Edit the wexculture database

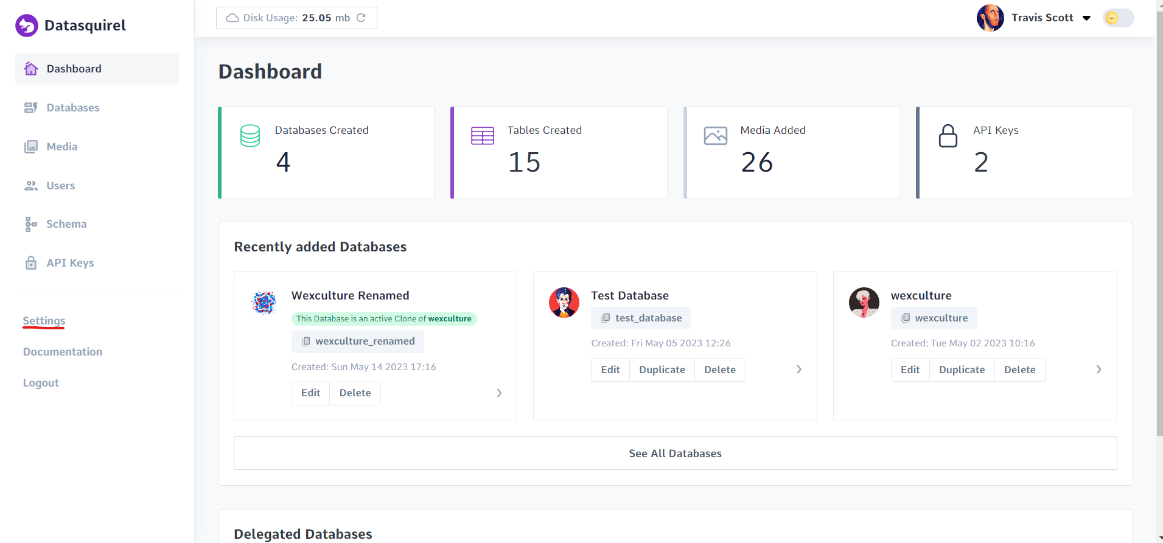coord(910,370)
